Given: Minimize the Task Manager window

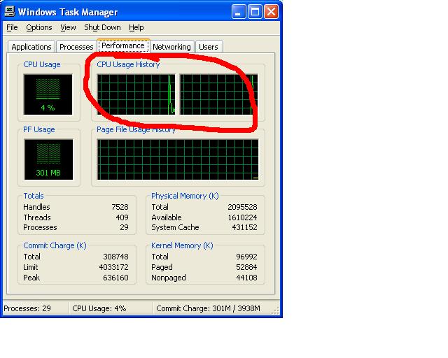Looking at the screenshot, I should click(239, 12).
